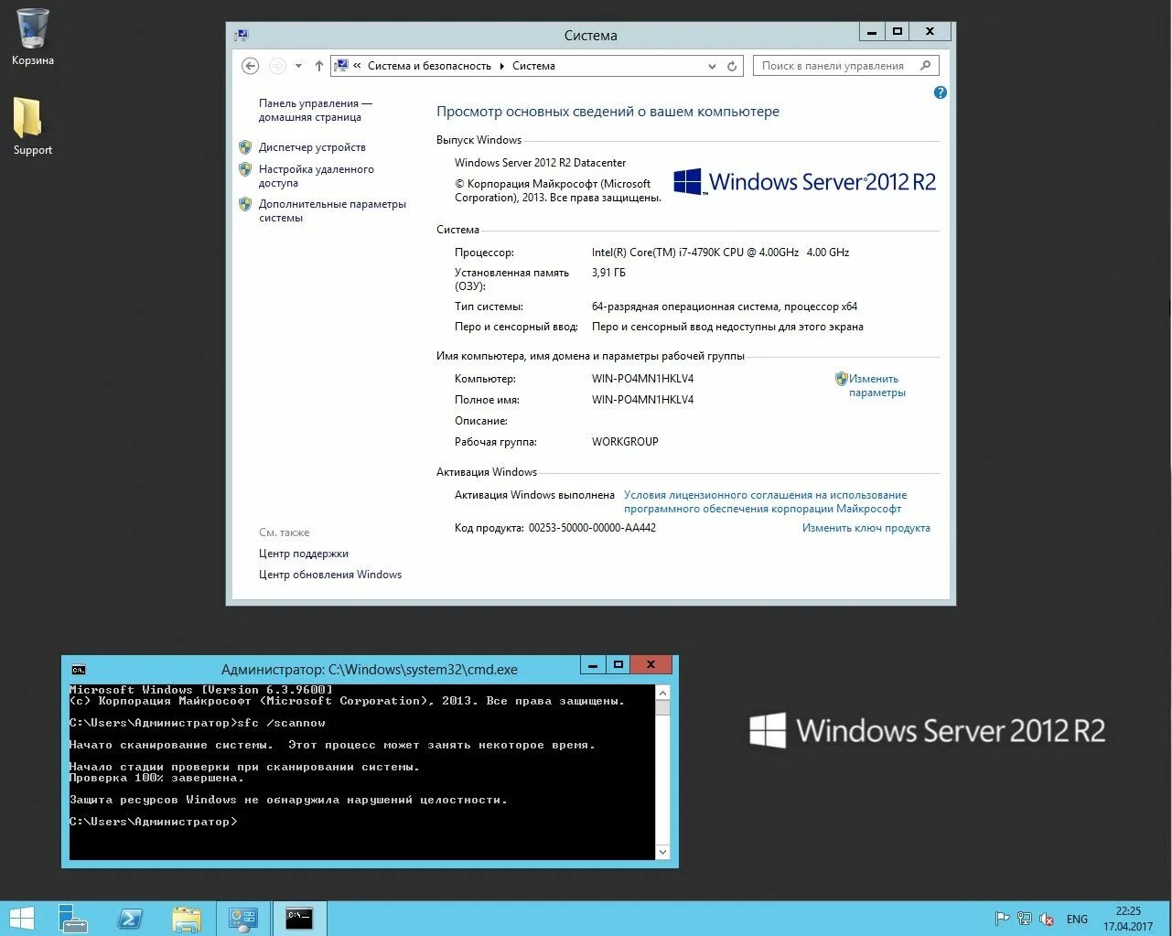1172x936 pixels.
Task: Open Центр поддержки link
Action: pos(303,554)
